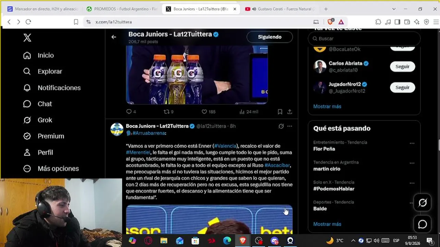Toggle the Brave sidebar panel
This screenshot has height=247, width=440.
[x=398, y=22]
